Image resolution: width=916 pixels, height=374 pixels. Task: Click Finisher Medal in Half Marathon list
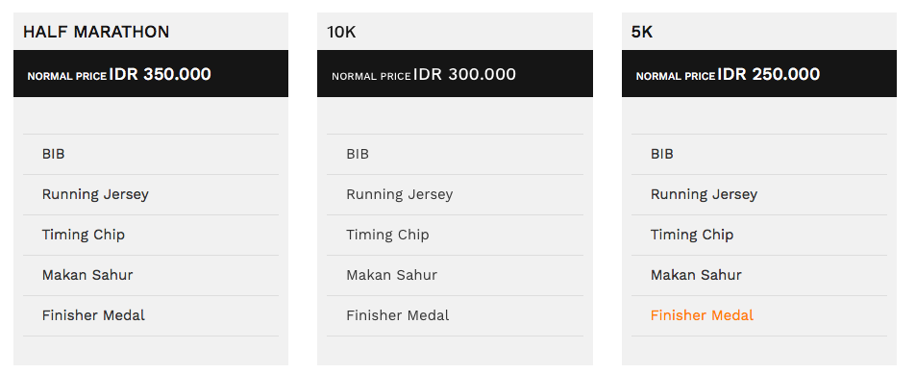93,315
